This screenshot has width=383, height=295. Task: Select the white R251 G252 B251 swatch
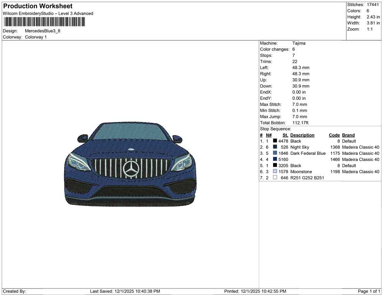point(275,178)
